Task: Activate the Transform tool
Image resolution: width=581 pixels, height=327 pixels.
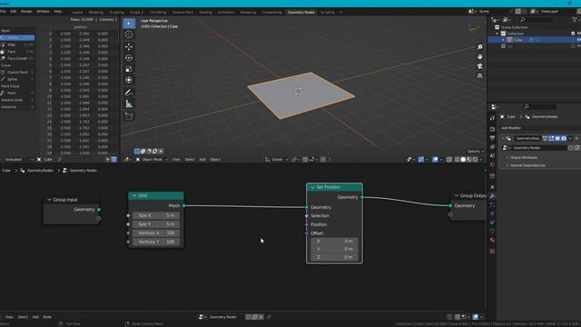Action: [x=129, y=80]
